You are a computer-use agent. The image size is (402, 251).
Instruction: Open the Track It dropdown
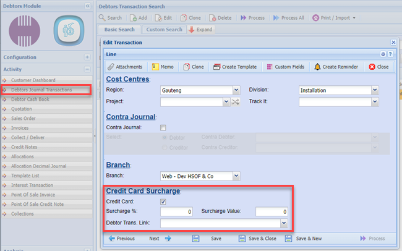coord(375,102)
